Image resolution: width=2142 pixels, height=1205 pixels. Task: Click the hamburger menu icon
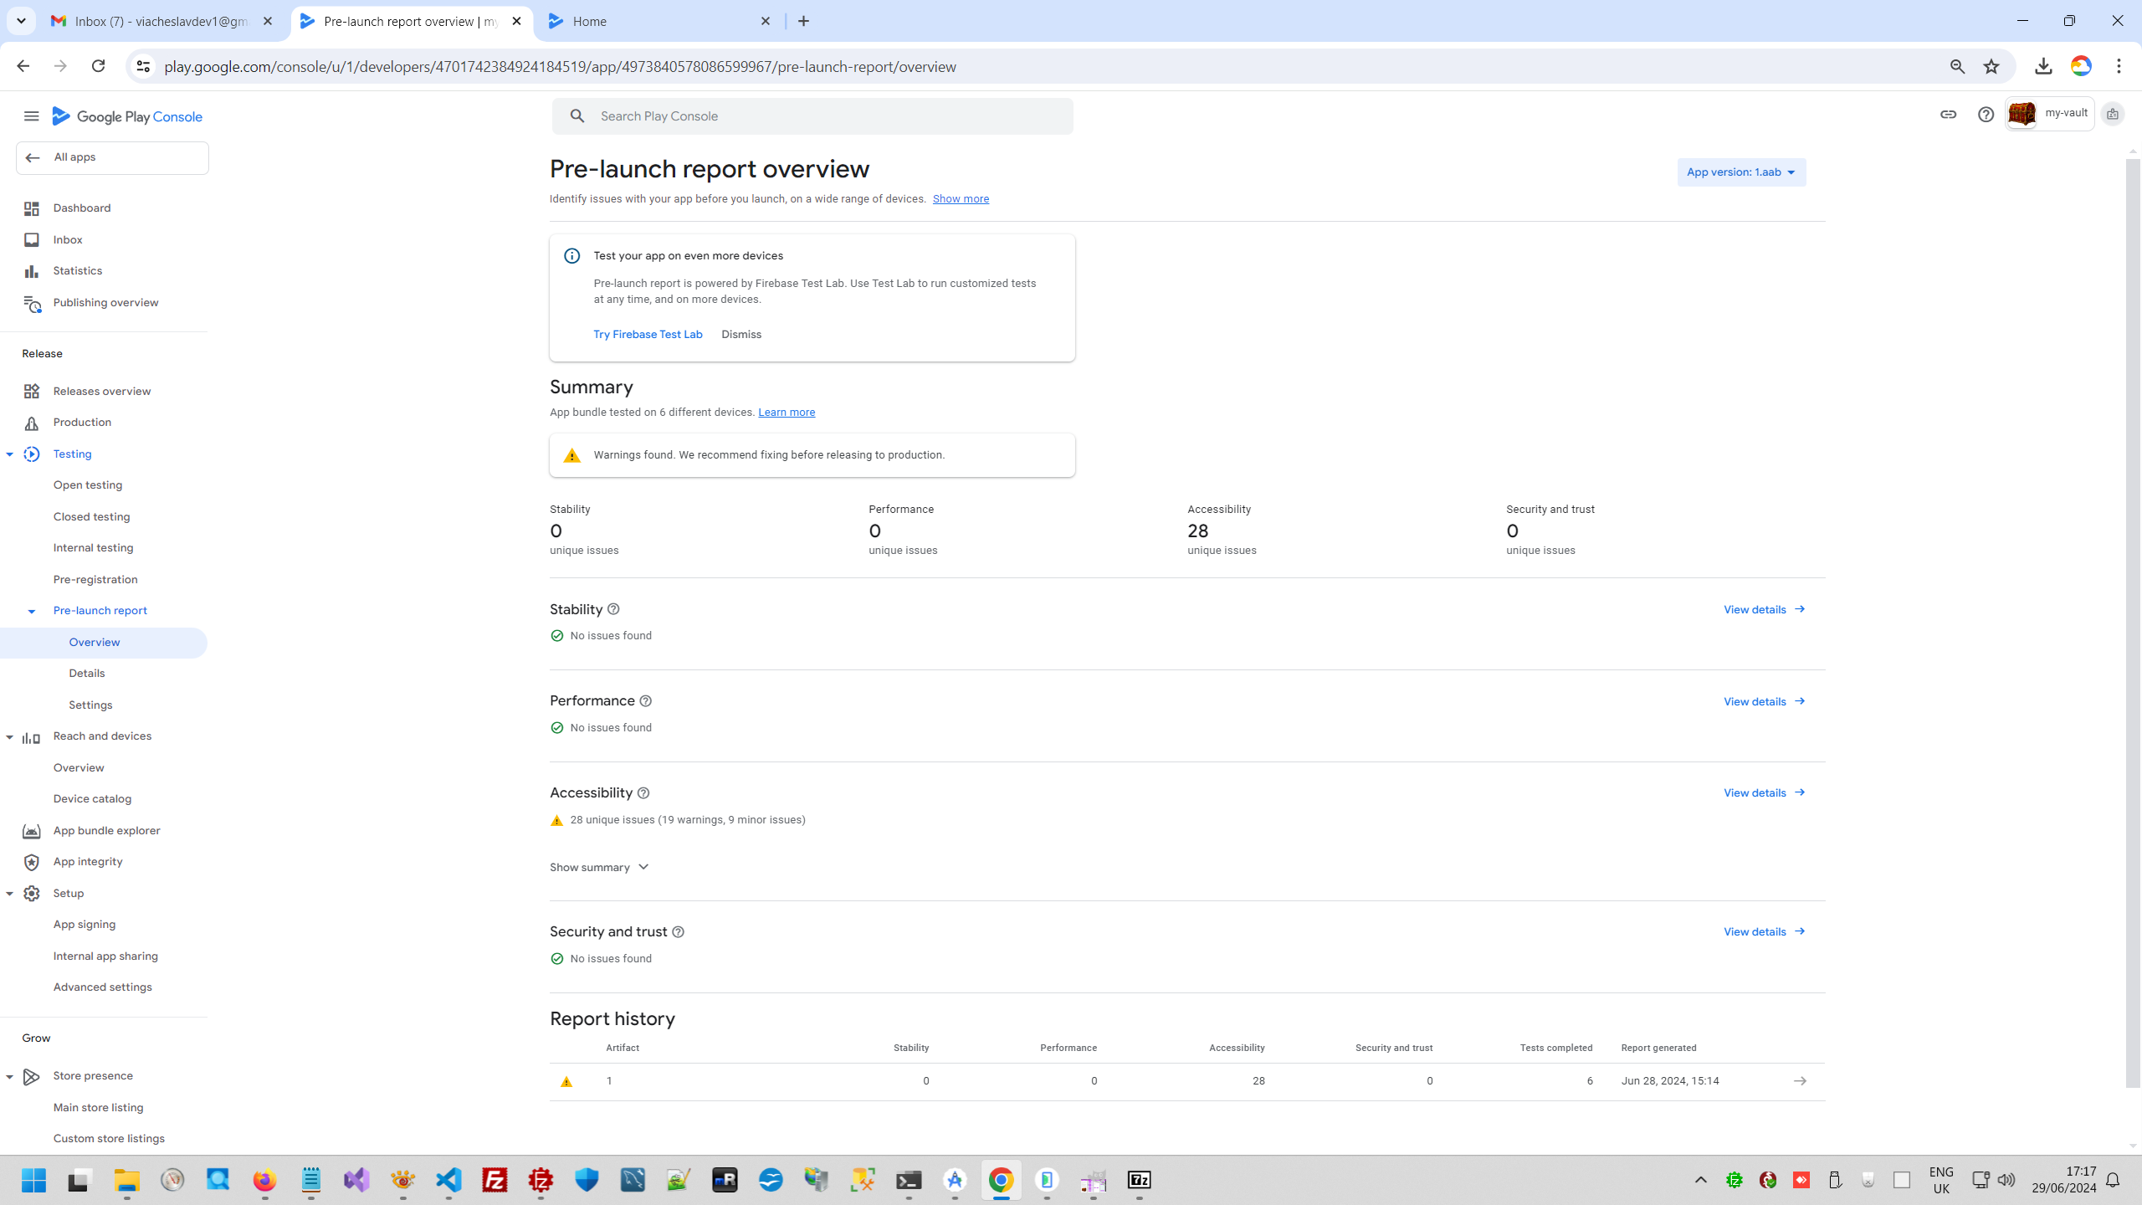[x=31, y=116]
